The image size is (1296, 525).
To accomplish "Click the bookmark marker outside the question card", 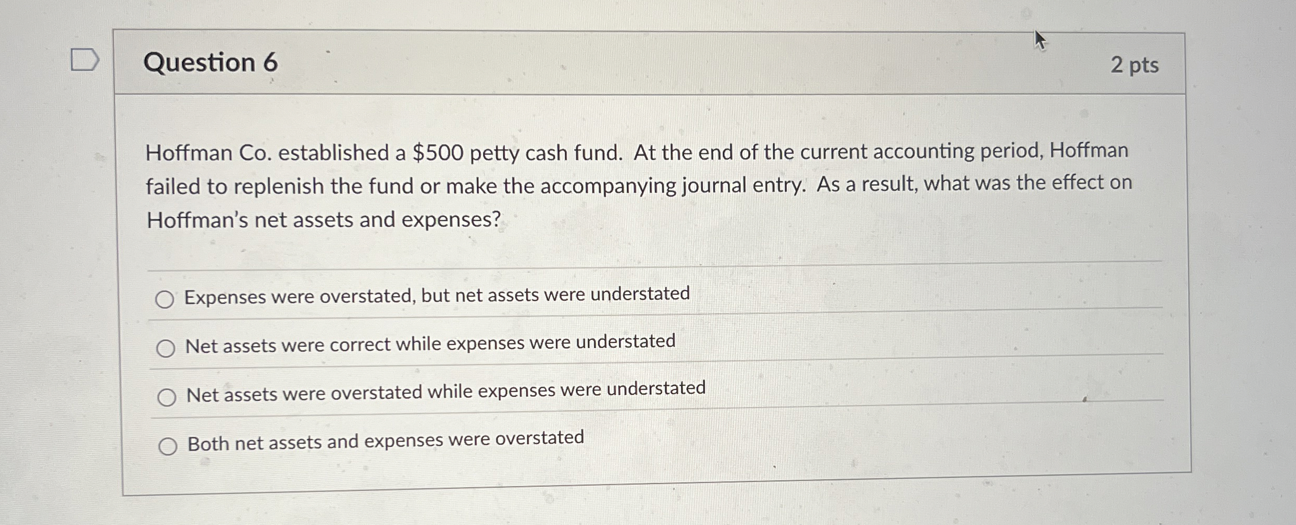I will (x=84, y=59).
